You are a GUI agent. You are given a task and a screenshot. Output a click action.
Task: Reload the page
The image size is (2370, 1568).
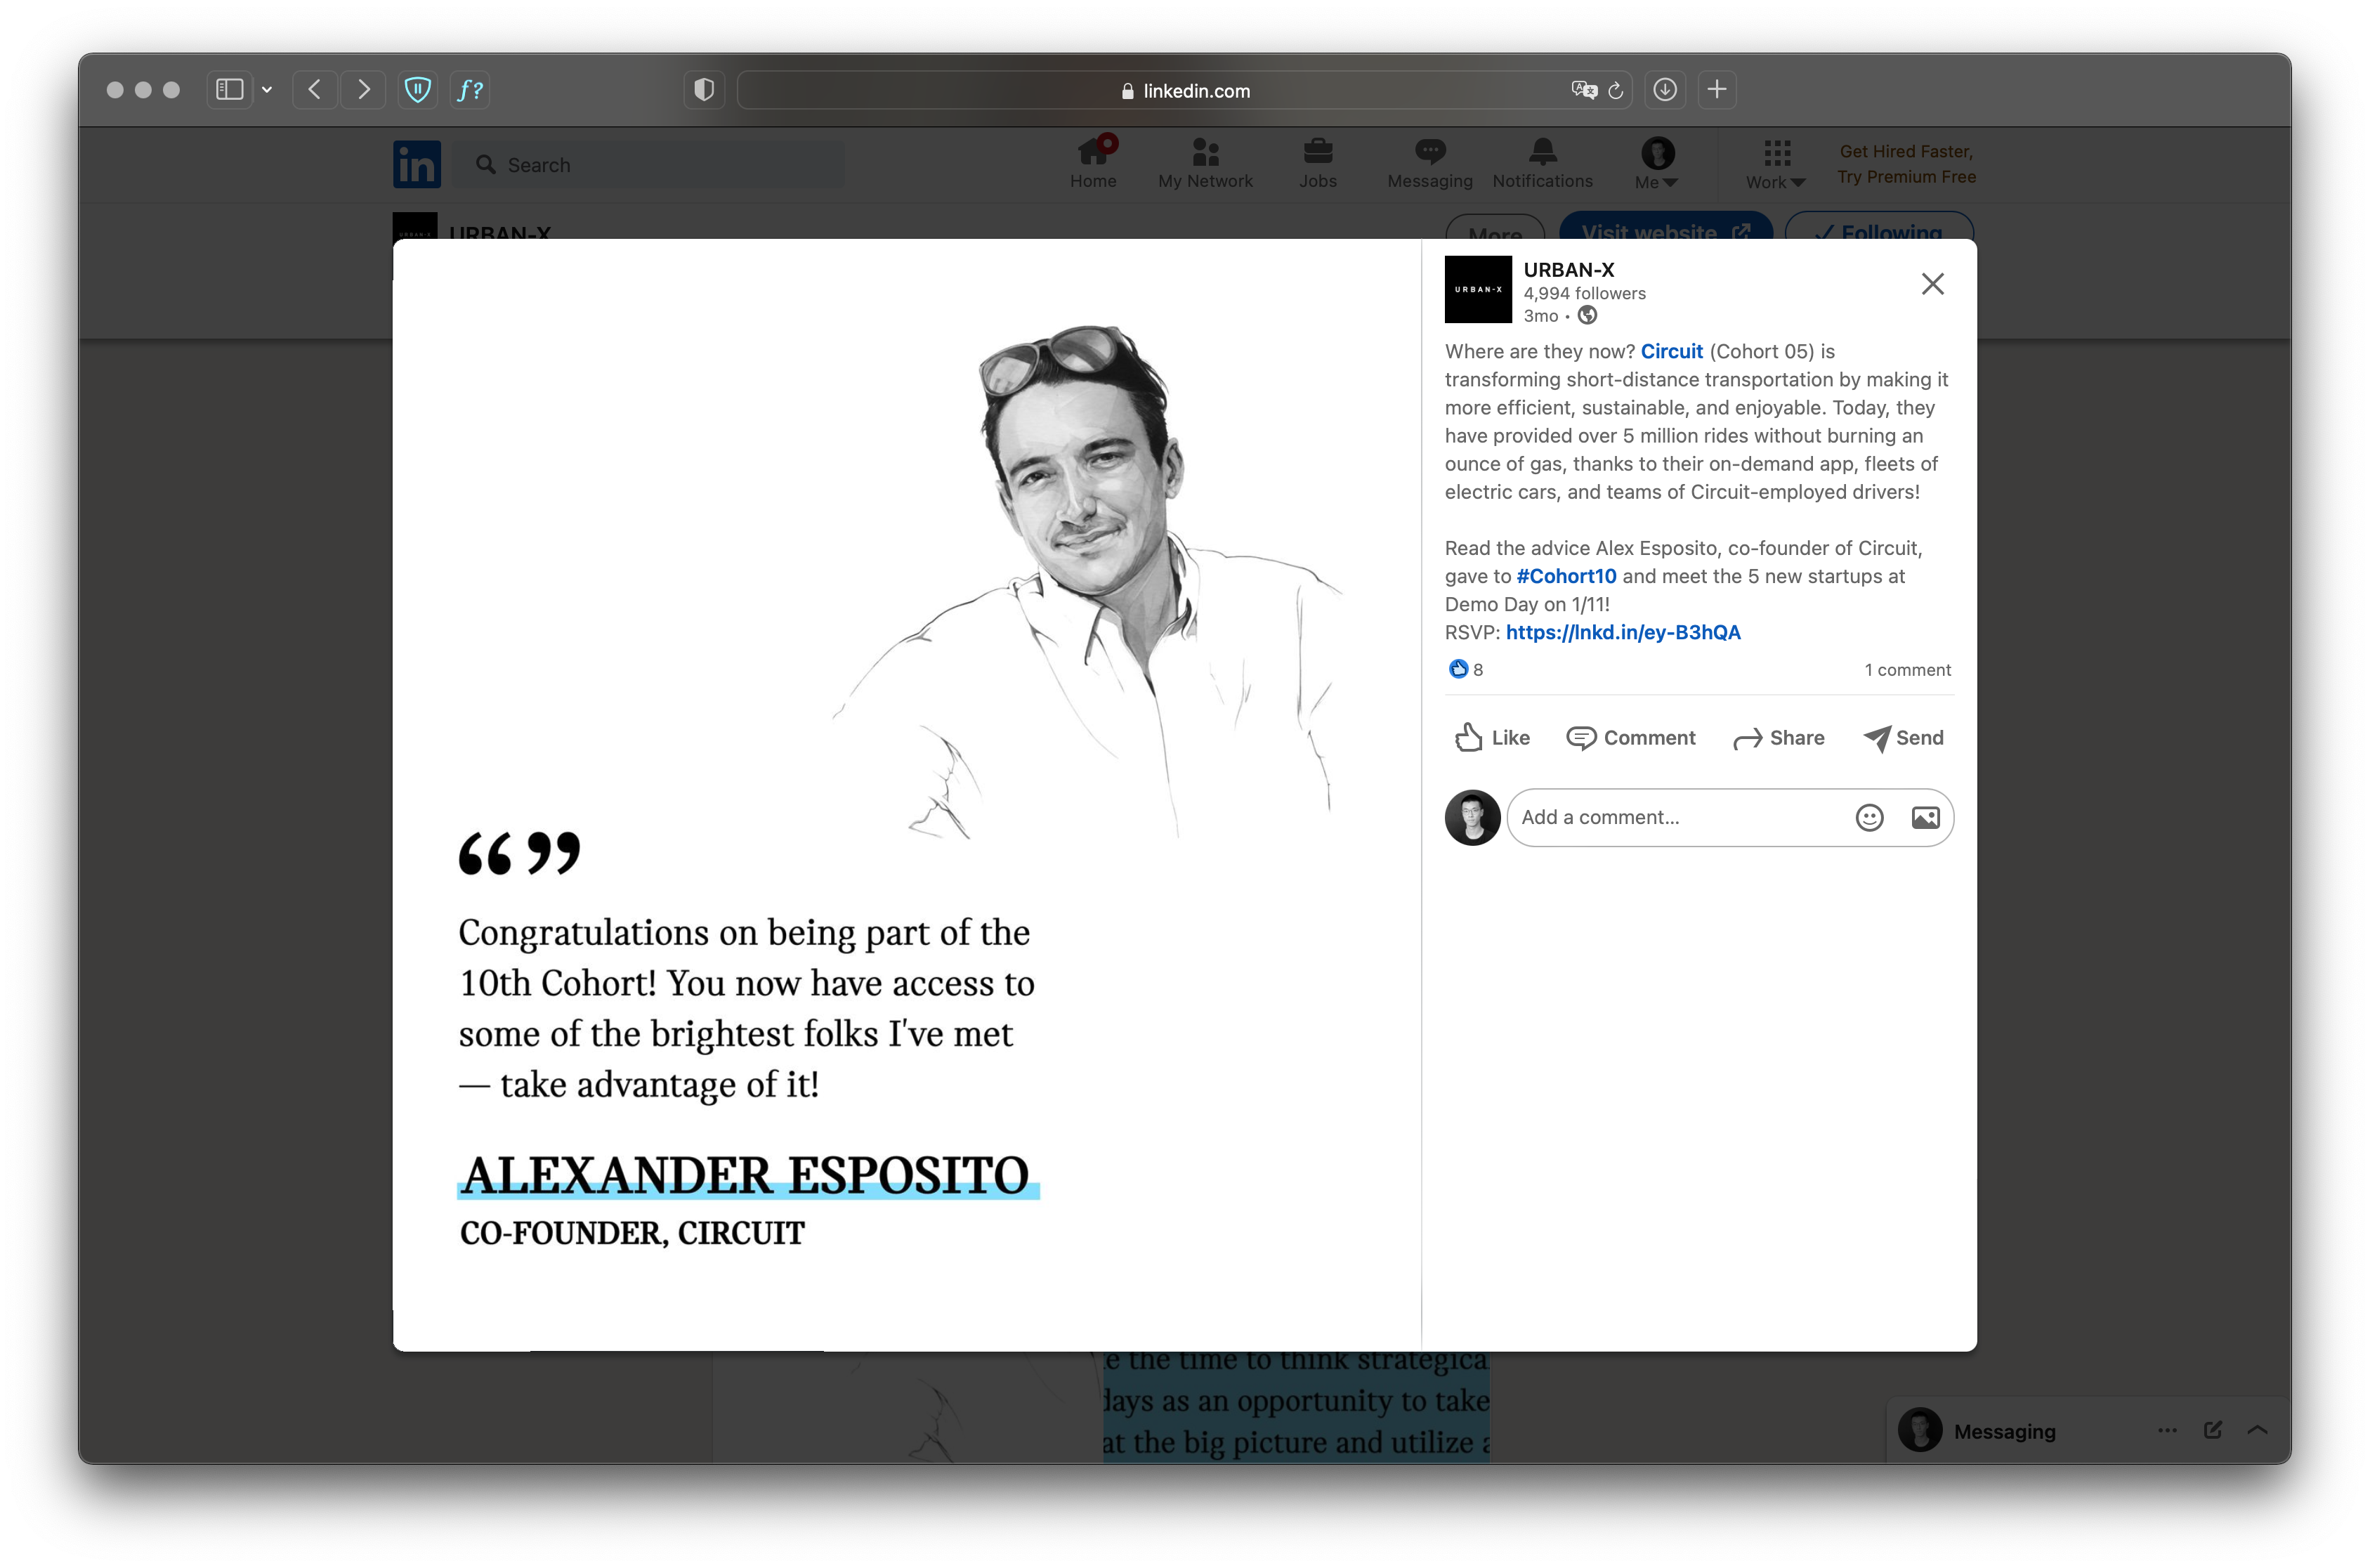pyautogui.click(x=1614, y=90)
